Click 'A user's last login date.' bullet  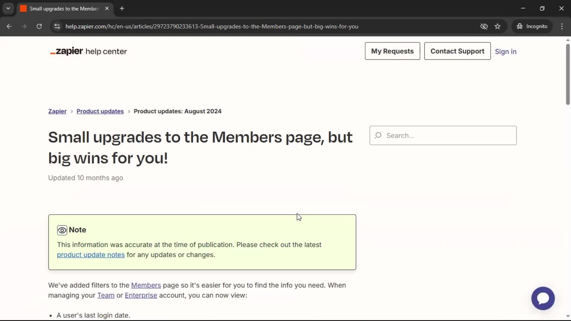coord(93,315)
